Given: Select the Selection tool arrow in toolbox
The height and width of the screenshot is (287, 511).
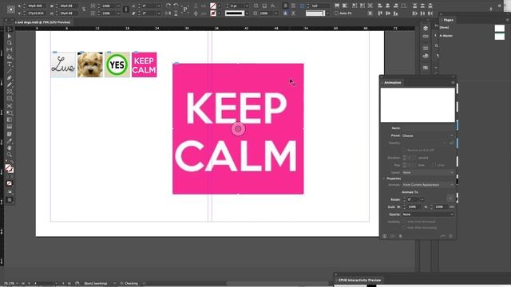Looking at the screenshot, I should click(x=10, y=29).
